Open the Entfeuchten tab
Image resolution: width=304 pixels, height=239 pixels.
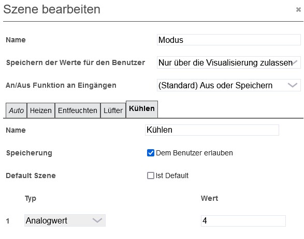[x=78, y=110]
